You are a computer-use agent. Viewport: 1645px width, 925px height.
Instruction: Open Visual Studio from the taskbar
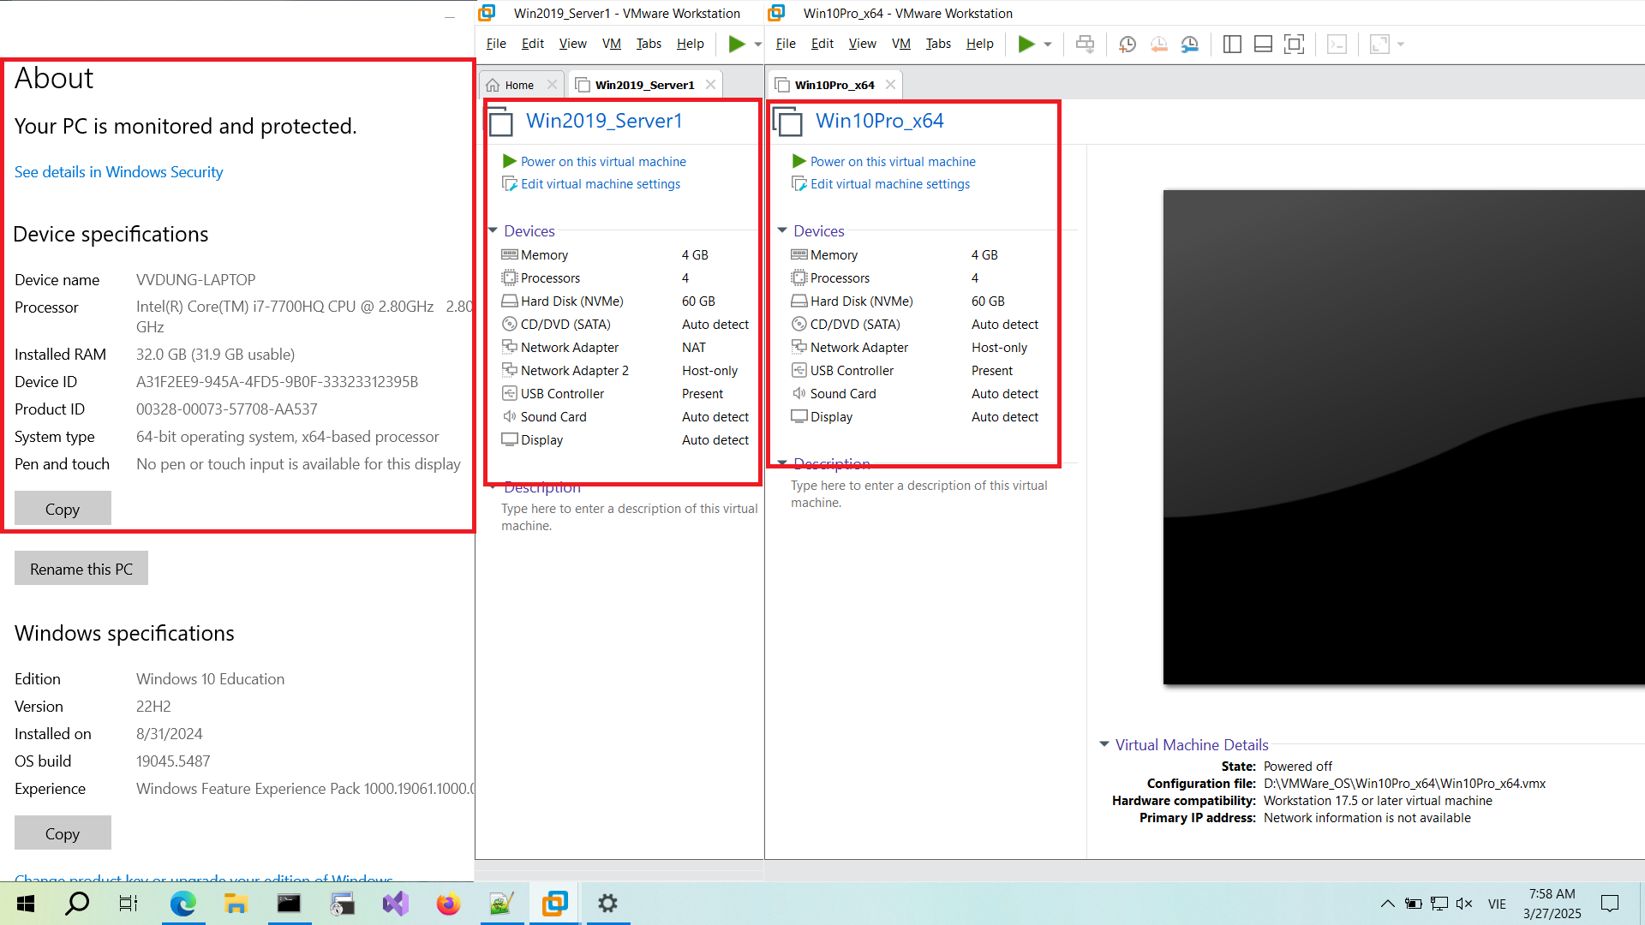pos(395,903)
